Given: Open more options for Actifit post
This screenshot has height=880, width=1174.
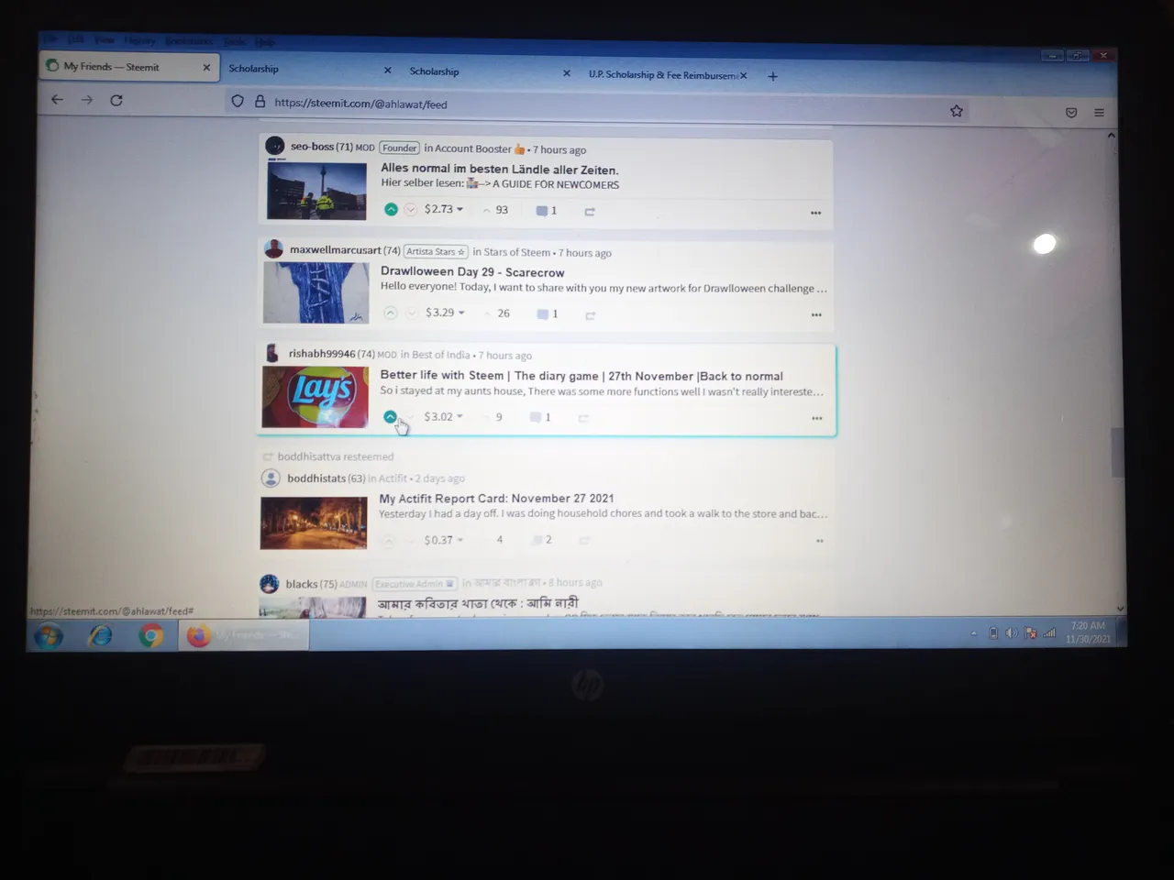Looking at the screenshot, I should tap(820, 541).
